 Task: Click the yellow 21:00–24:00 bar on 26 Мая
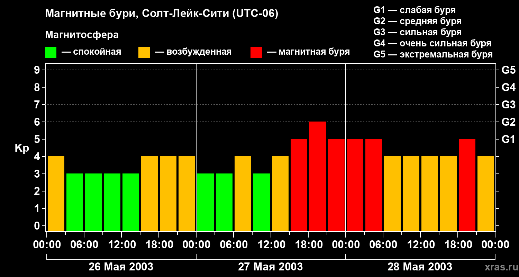(187, 194)
